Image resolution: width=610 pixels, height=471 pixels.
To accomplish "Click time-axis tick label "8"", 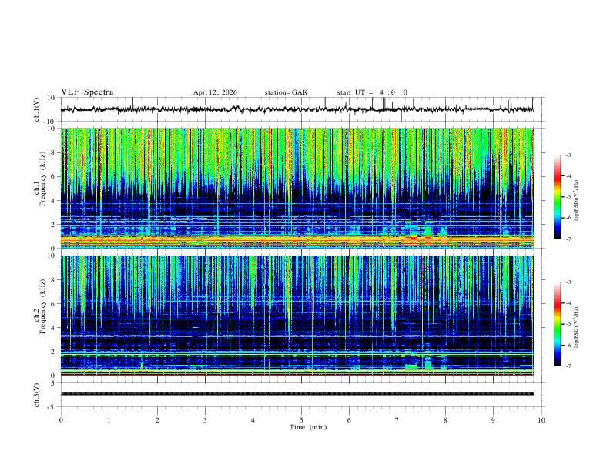I will (445, 420).
